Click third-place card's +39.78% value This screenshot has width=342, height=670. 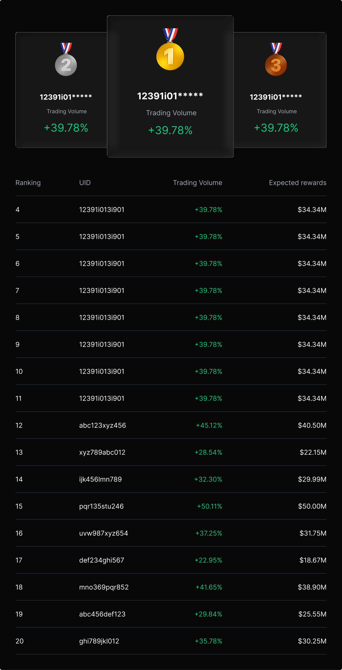pyautogui.click(x=276, y=128)
